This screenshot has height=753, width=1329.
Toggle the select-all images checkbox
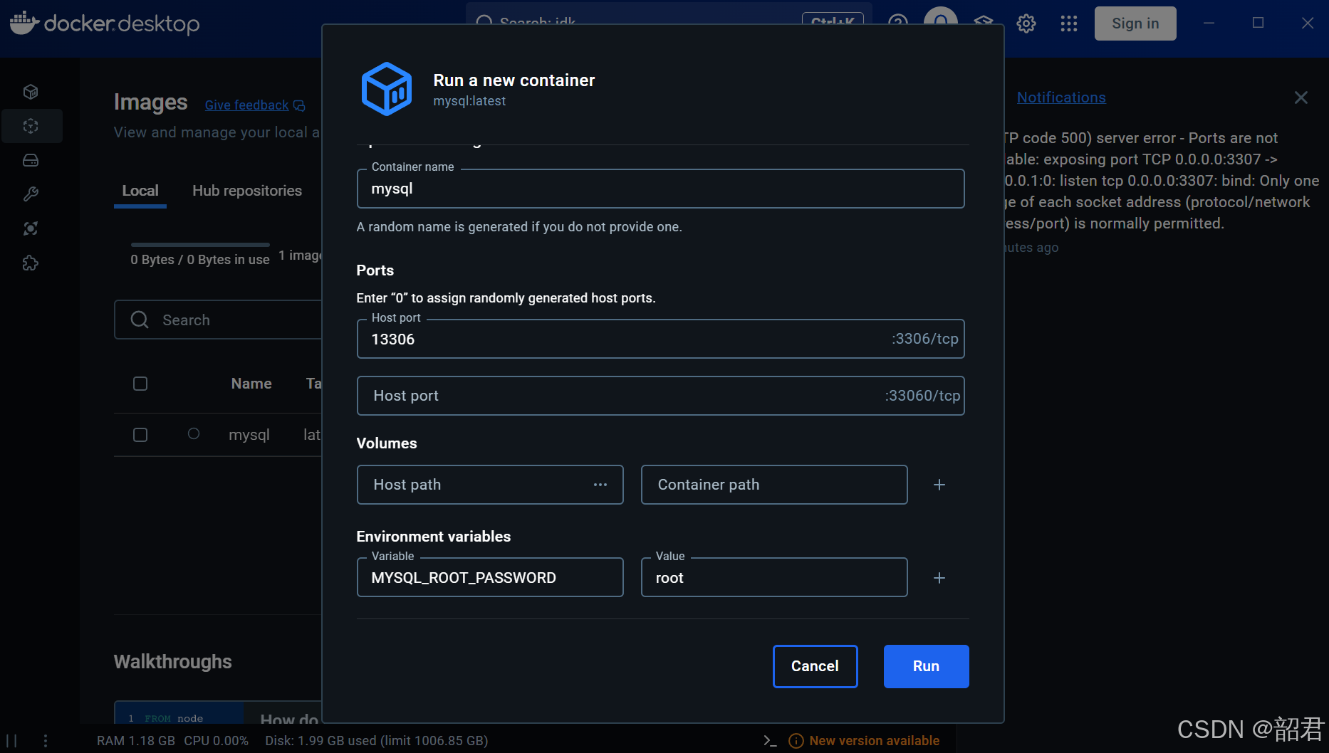[x=140, y=384]
